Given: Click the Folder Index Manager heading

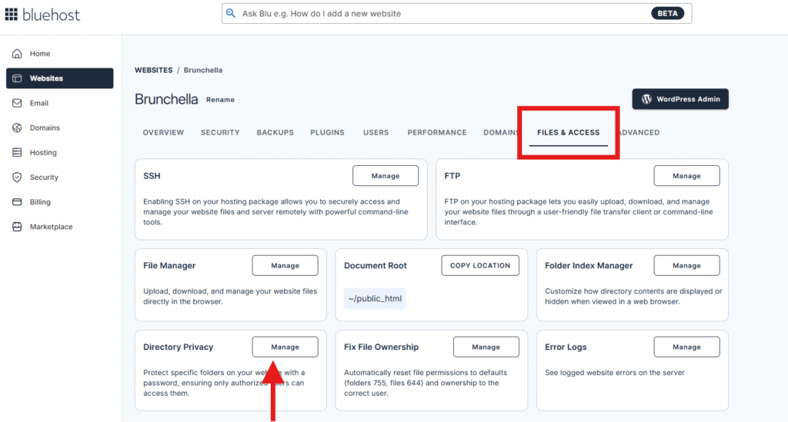Looking at the screenshot, I should (589, 265).
